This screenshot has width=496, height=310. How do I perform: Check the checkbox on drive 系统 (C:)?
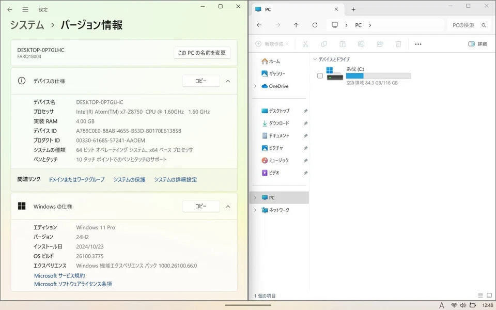pyautogui.click(x=320, y=75)
